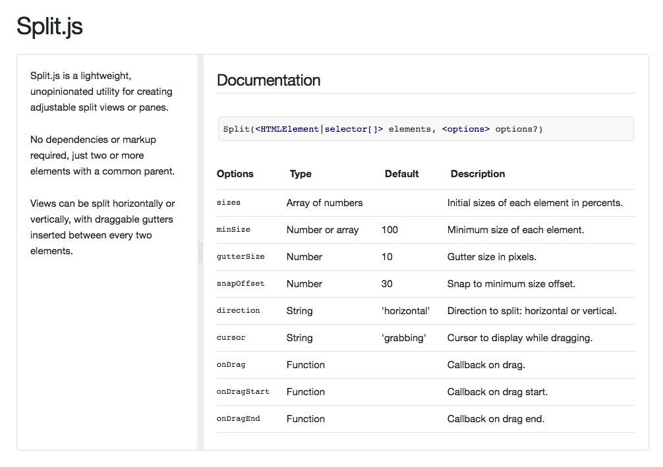Click the 'cursor' option name

(231, 338)
